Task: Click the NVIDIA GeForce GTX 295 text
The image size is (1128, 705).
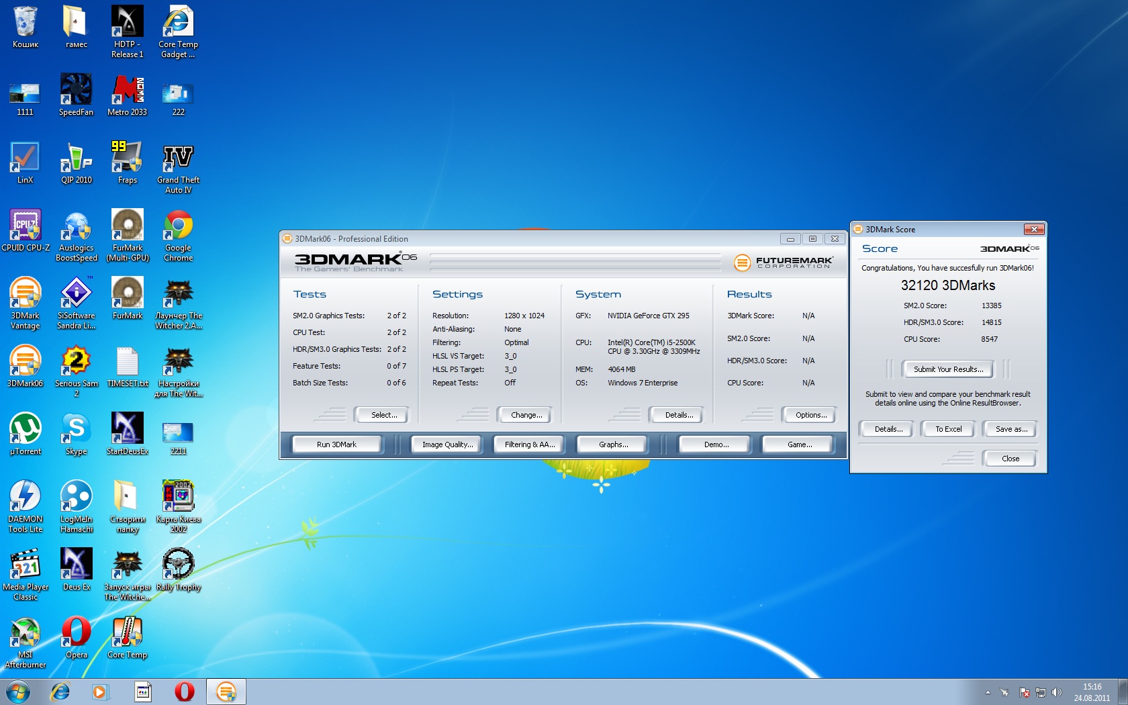Action: (x=649, y=316)
